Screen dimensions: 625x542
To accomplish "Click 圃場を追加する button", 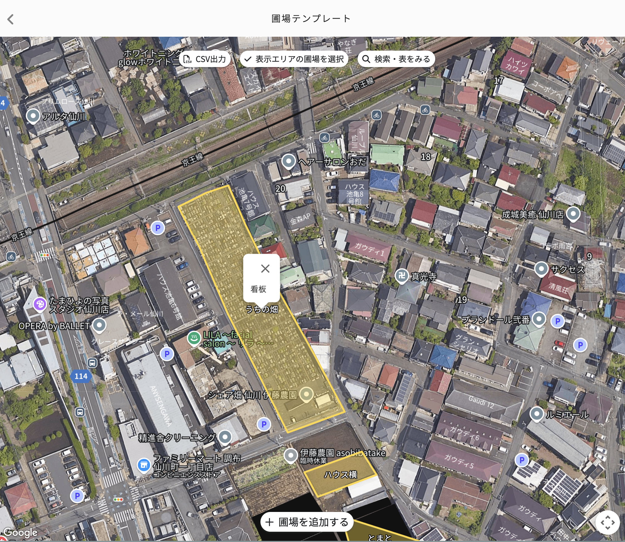I will [307, 522].
